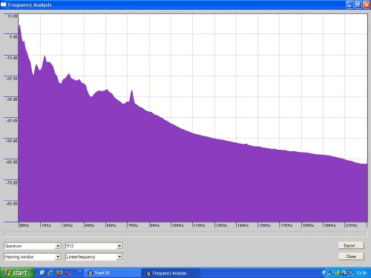The image size is (371, 278).
Task: Show hidden system tray icons arrow
Action: [x=324, y=273]
